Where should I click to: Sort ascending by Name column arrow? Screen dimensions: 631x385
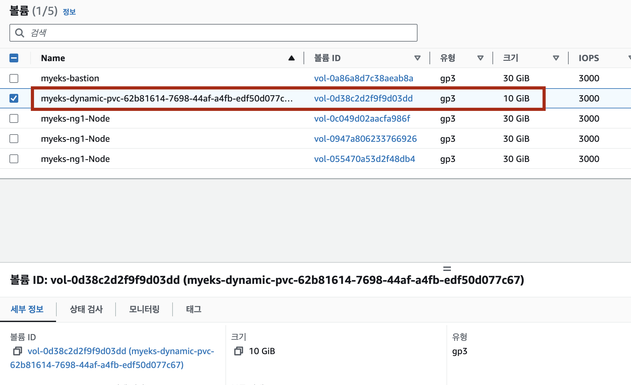(291, 58)
